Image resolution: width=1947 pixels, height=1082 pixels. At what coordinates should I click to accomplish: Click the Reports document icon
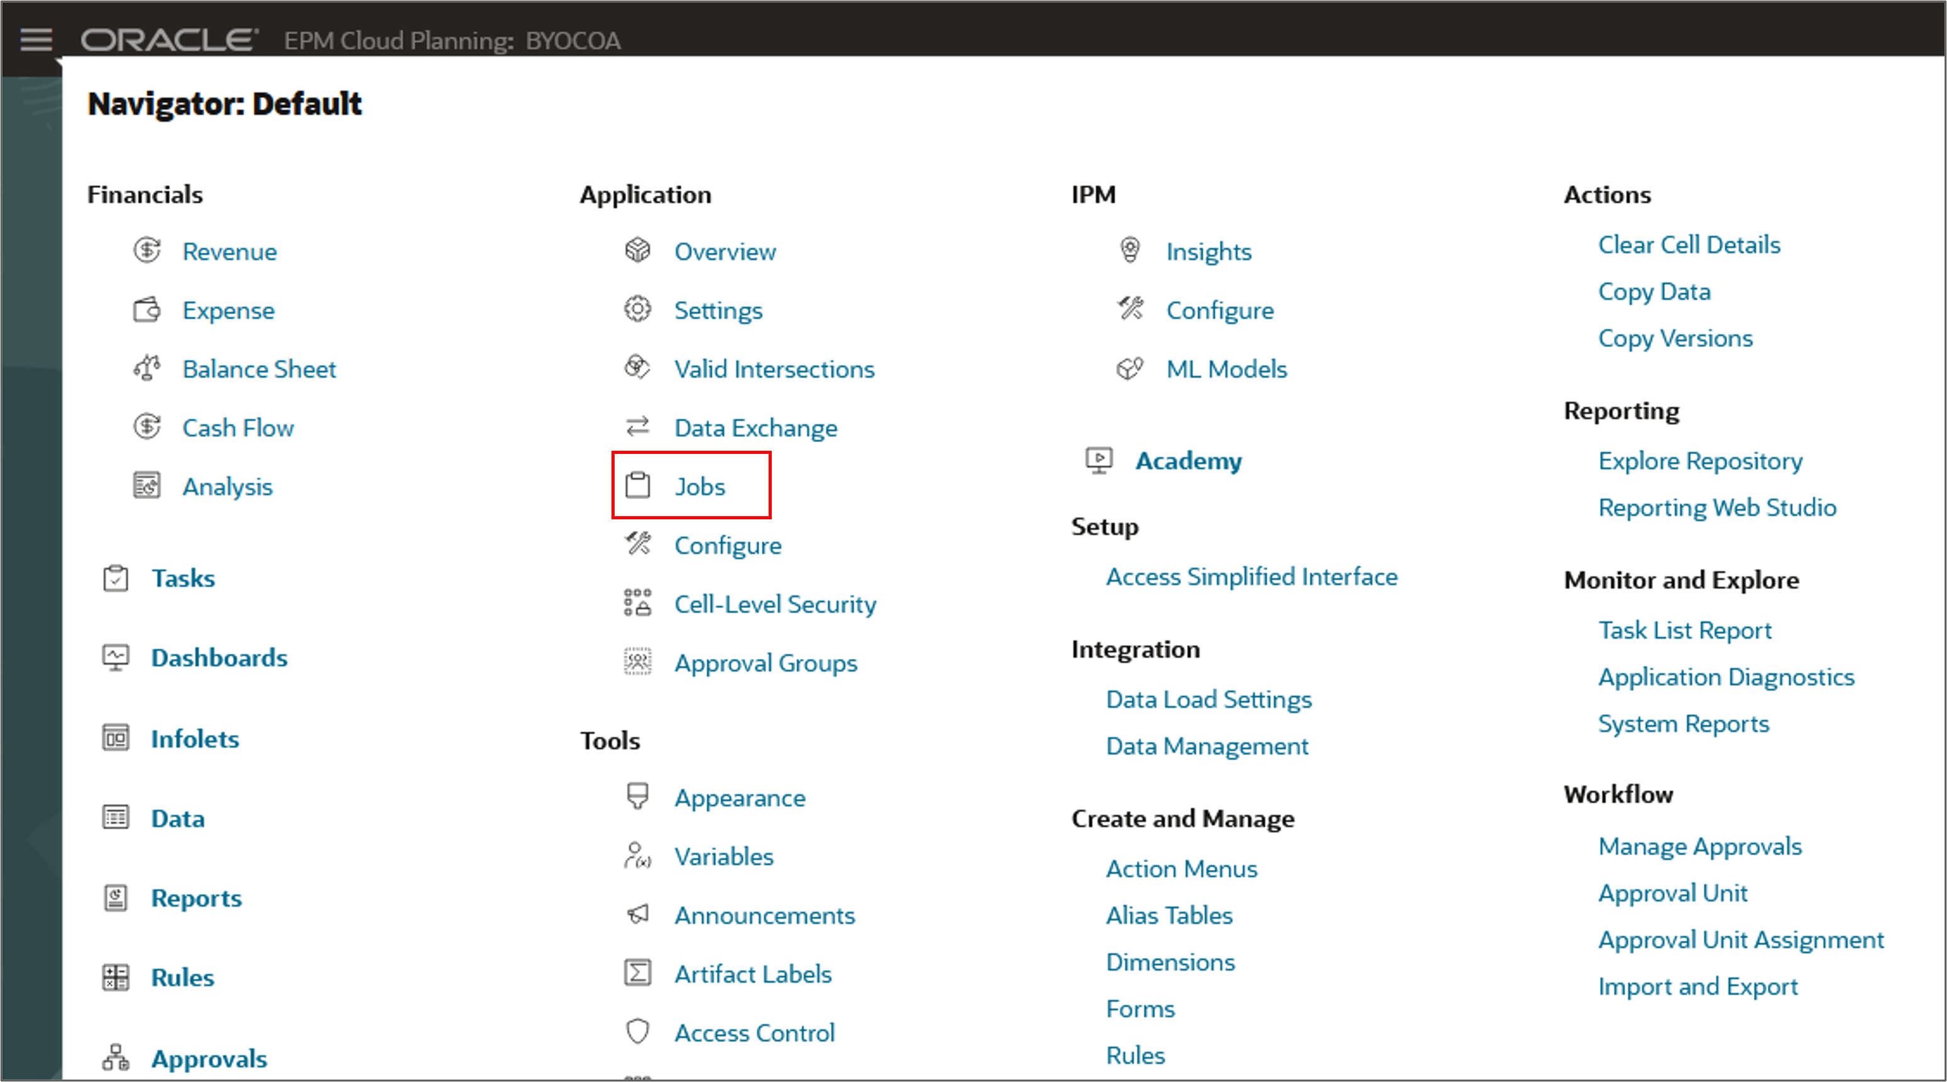(116, 898)
